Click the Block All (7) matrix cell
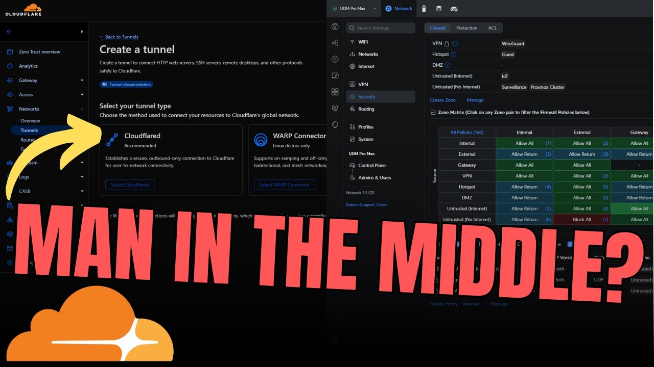654x367 pixels. click(x=581, y=220)
